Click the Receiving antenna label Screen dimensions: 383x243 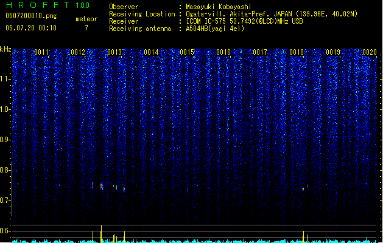[x=140, y=29]
